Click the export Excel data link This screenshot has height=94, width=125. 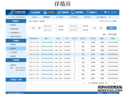(x=112, y=34)
